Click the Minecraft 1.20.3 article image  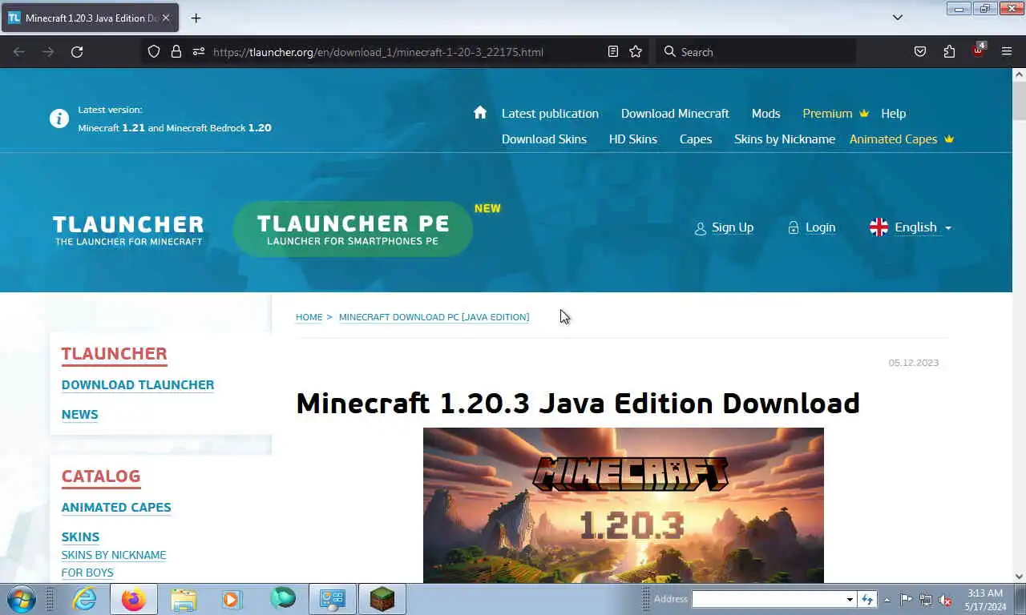point(624,505)
